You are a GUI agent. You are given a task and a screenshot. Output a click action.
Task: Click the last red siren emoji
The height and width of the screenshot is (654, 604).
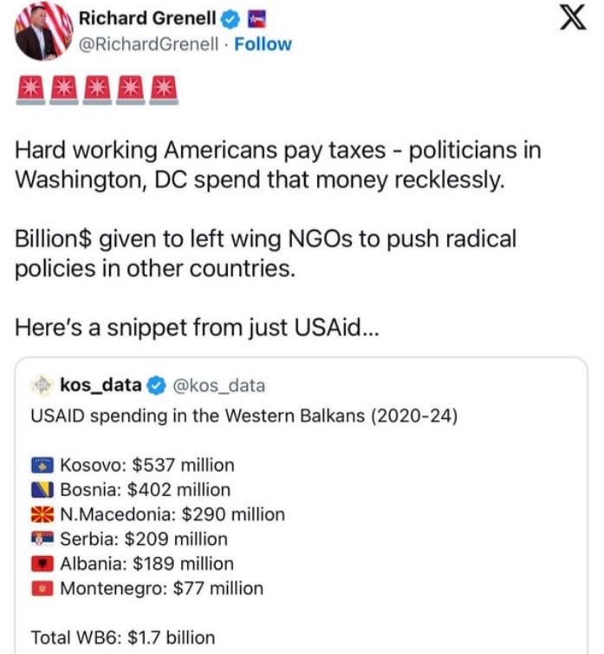tap(162, 89)
